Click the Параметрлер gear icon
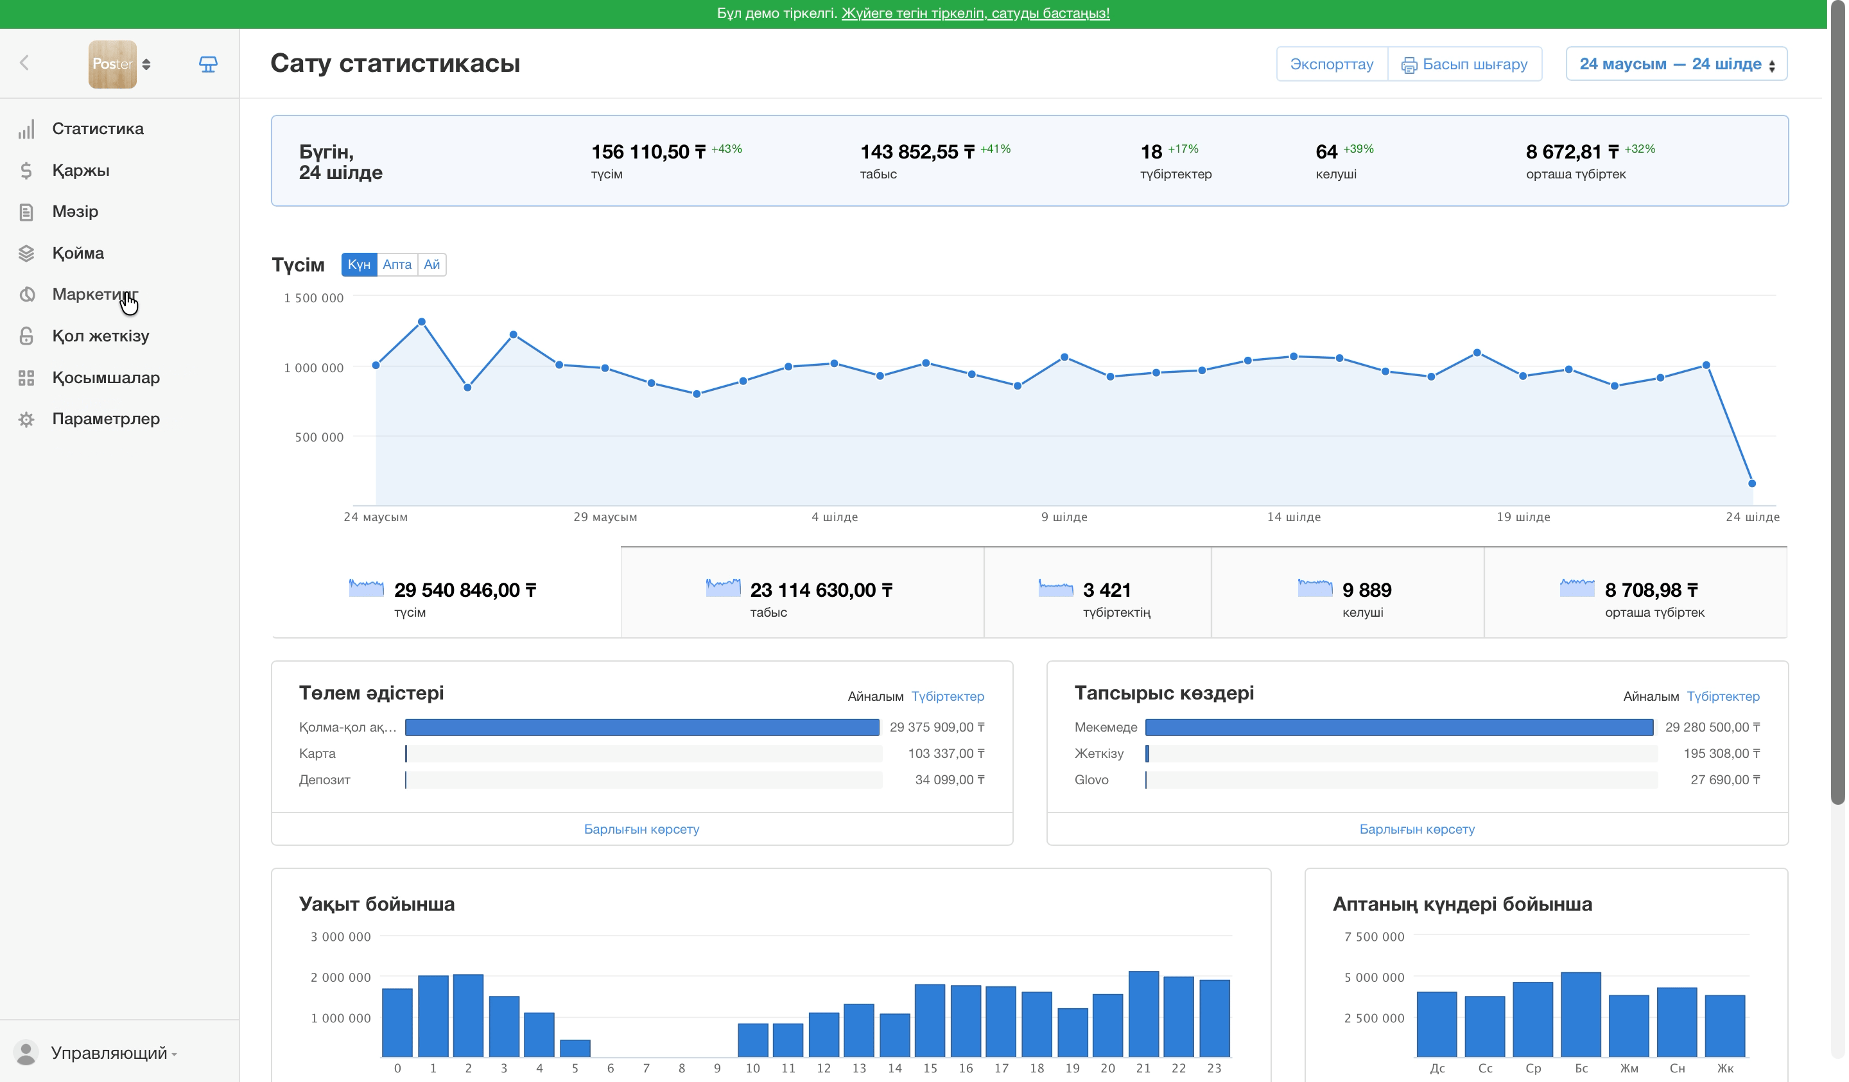 (x=26, y=419)
